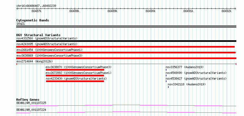Image resolution: width=244 pixels, height=116 pixels.
Task: Open variant label esv3638870 (1000GenomesConsortiumPhase3)
Action: tap(79, 67)
